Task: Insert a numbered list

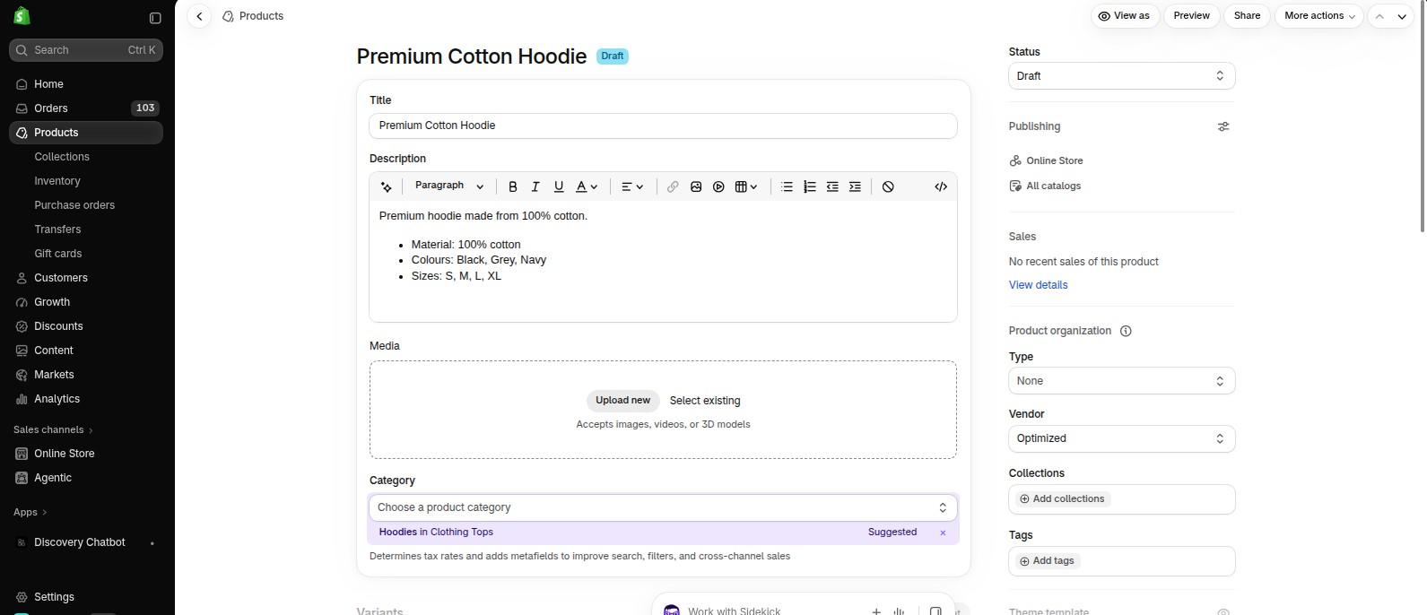Action: (x=810, y=186)
